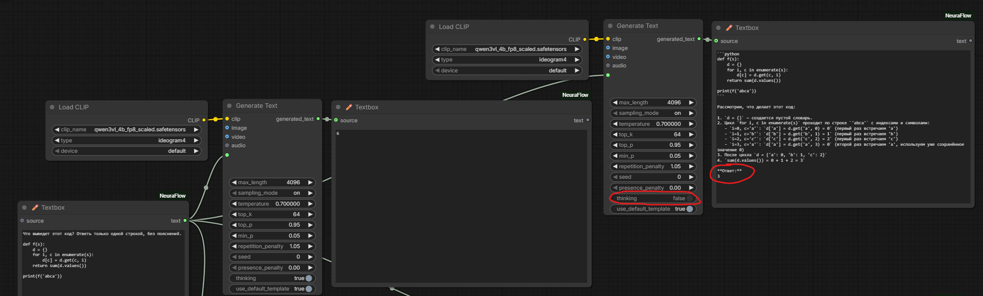Increase max_length with right arrow, thinking-true node
The image size is (983, 296).
coord(310,182)
